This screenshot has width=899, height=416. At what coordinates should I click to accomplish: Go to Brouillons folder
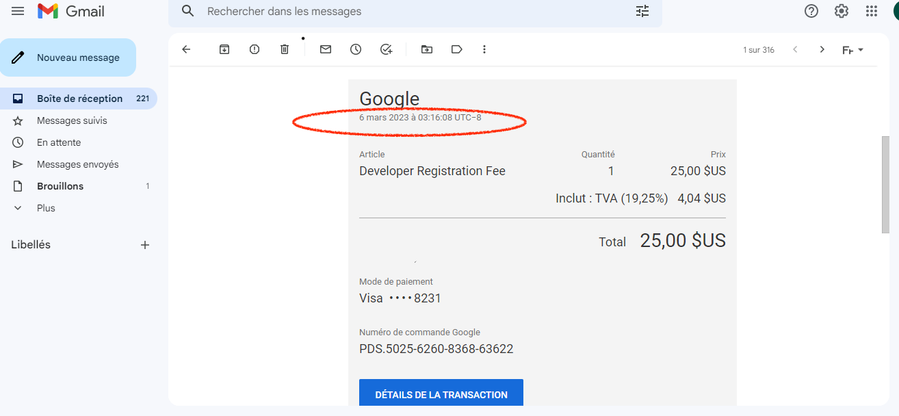60,186
